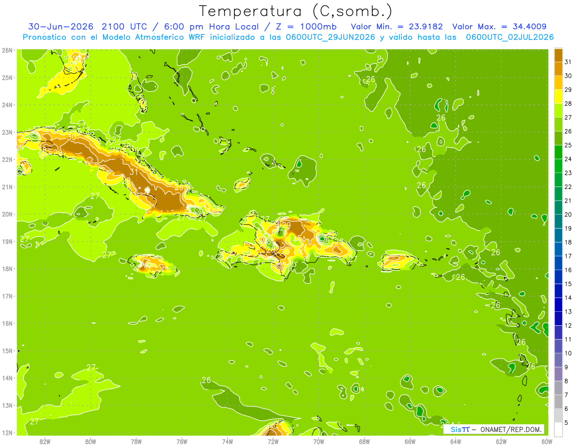This screenshot has height=448, width=581.
Task: Click the 'ONAMET/REP.DOM.' credit label
Action: (x=512, y=429)
